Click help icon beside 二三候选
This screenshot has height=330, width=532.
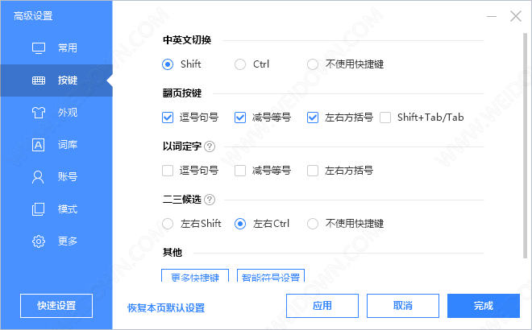pos(210,199)
